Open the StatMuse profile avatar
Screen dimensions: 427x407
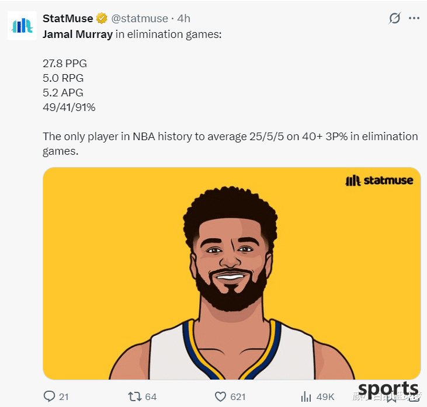click(22, 26)
